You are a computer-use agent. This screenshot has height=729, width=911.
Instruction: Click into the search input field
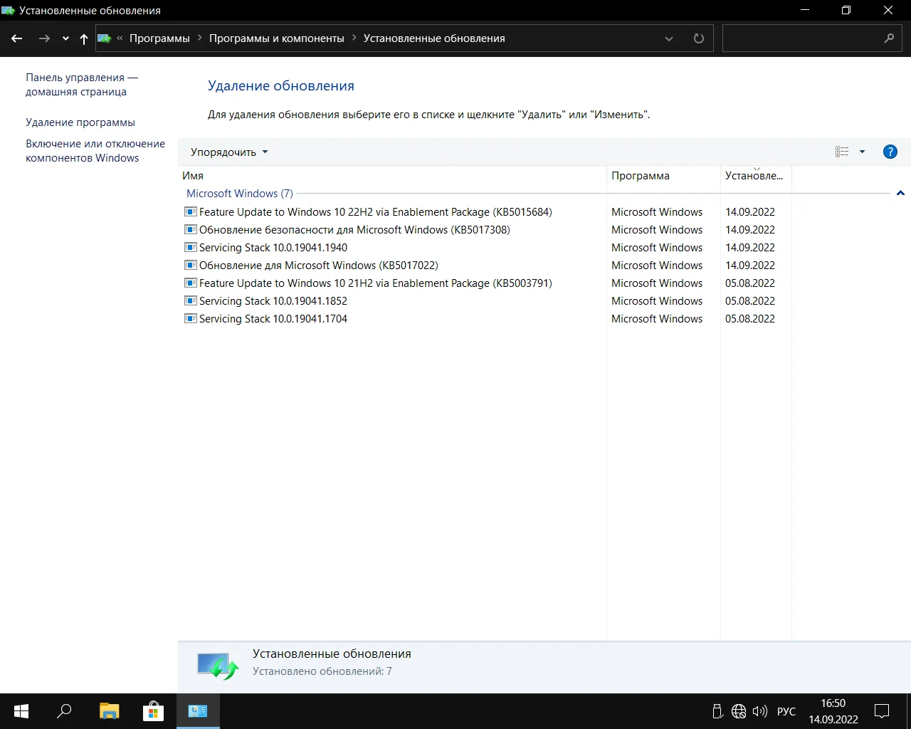(x=801, y=38)
